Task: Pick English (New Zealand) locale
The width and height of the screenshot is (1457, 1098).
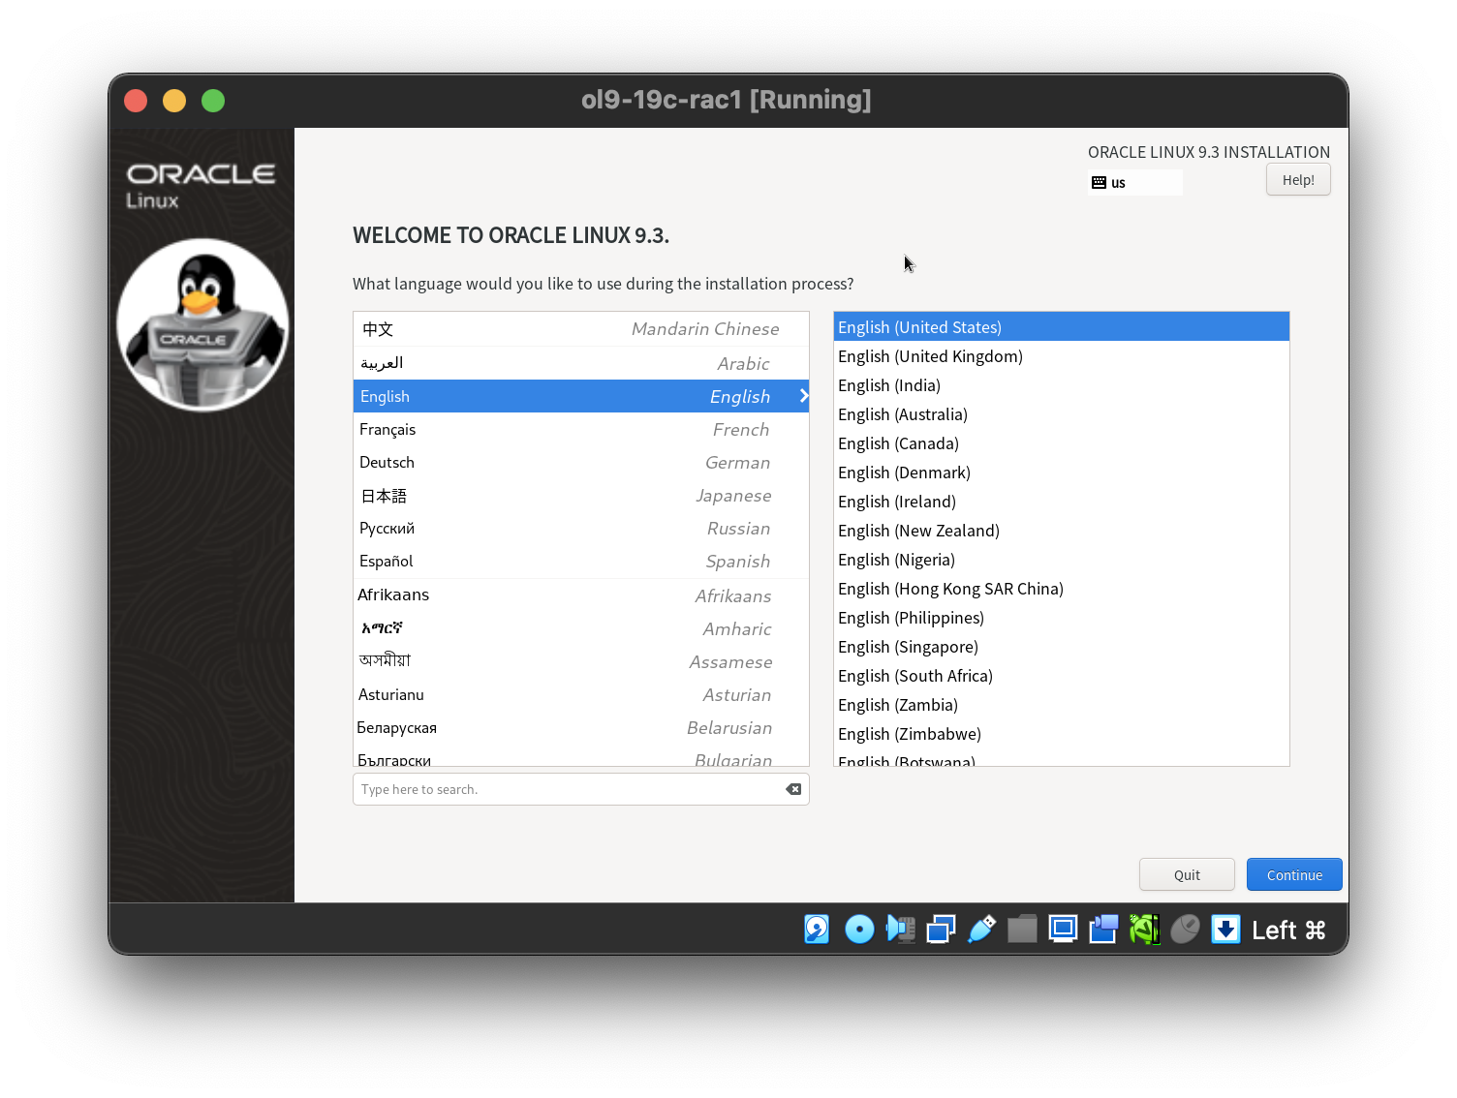Action: point(1062,530)
